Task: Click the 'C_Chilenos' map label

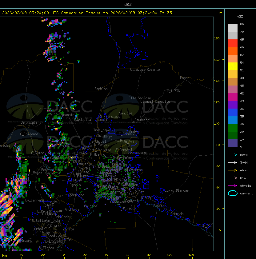Action: (x=29, y=134)
